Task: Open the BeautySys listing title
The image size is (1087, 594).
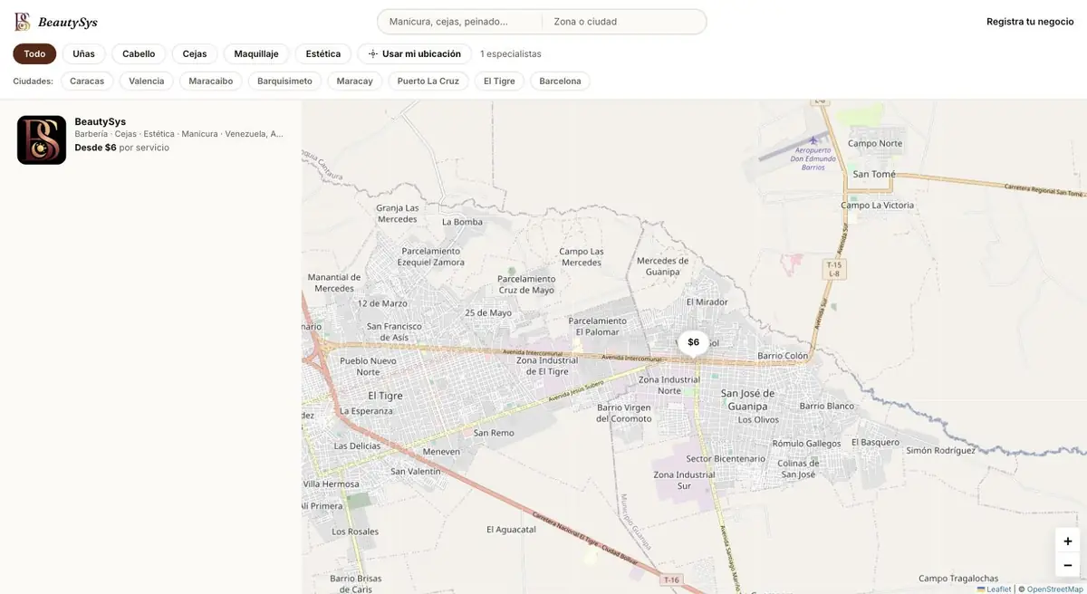Action: (101, 121)
